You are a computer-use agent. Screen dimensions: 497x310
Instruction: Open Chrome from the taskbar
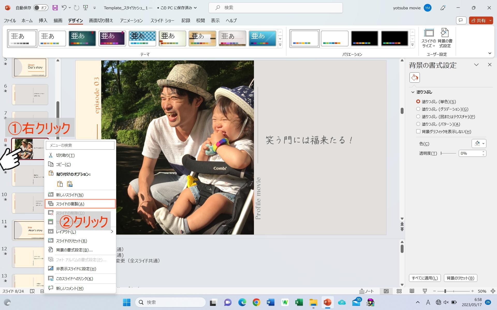click(x=256, y=302)
